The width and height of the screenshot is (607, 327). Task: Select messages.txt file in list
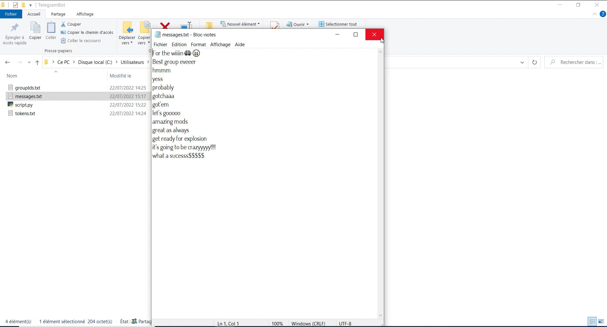pos(28,96)
